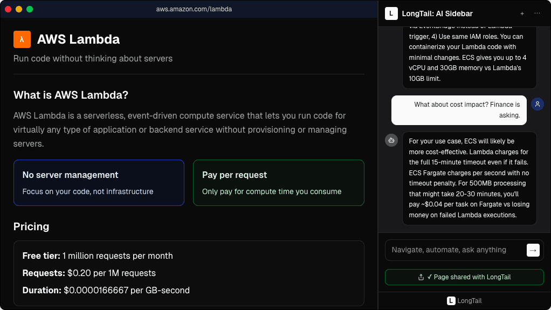
Task: Click the orange AWS Lambda logo icon
Action: pos(22,39)
